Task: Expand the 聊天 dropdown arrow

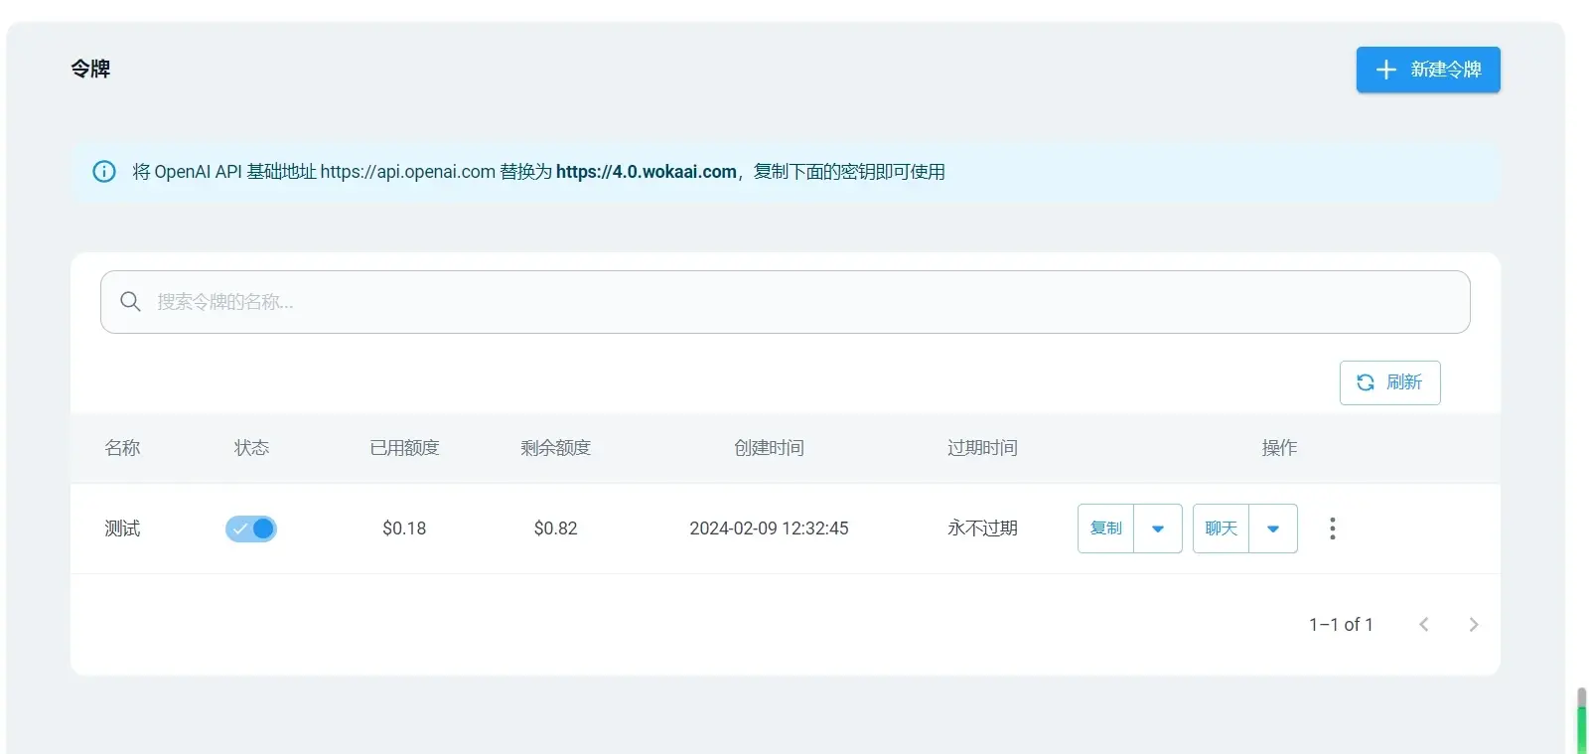Action: pos(1273,528)
